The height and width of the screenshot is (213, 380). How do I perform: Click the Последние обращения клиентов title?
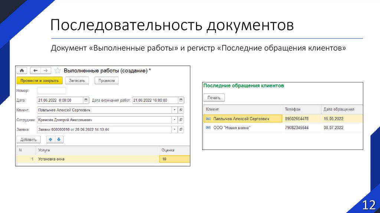[x=243, y=86]
